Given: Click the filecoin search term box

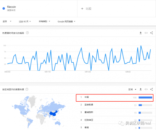Looking at the screenshot, I should pos(39,8).
